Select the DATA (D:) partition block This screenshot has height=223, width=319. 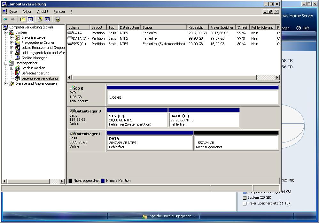tap(204, 118)
